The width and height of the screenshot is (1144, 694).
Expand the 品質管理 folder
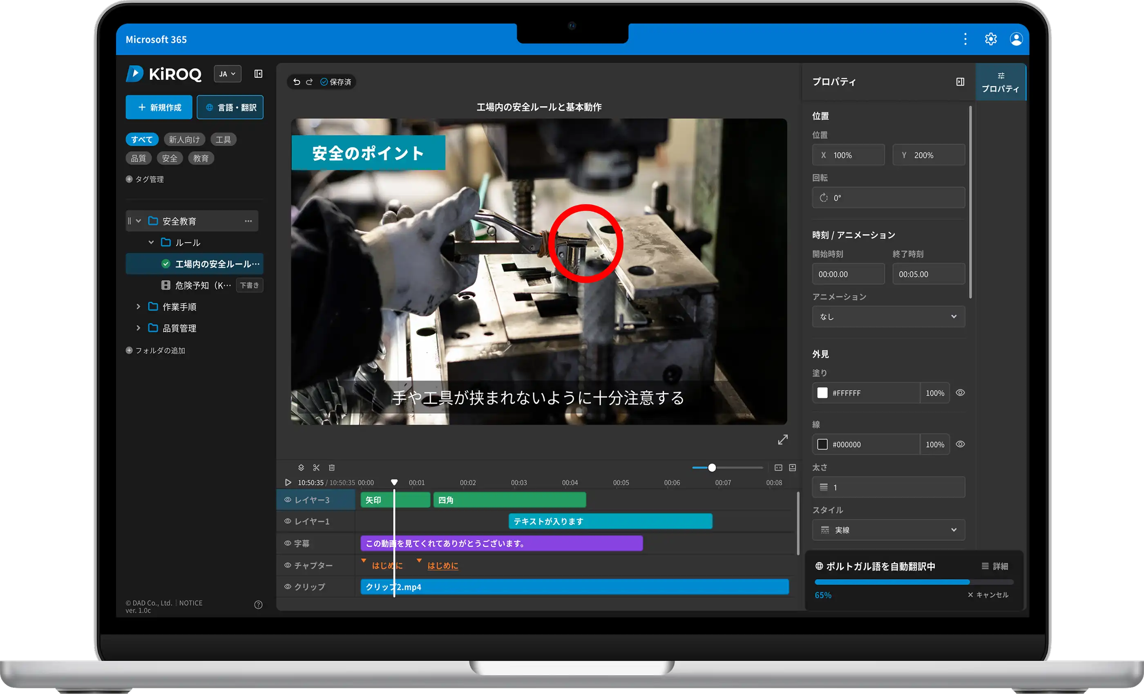coord(138,328)
